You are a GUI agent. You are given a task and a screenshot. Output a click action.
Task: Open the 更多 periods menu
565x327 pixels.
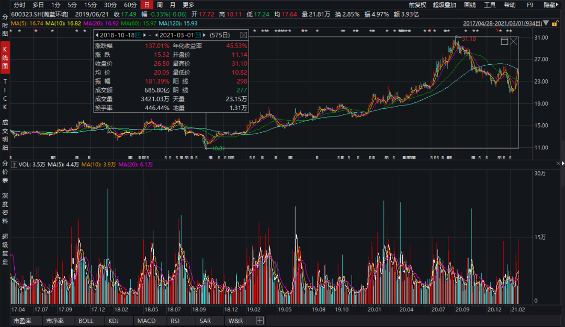(188, 5)
